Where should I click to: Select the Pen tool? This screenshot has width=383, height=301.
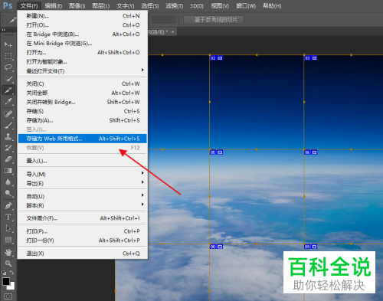[8, 205]
